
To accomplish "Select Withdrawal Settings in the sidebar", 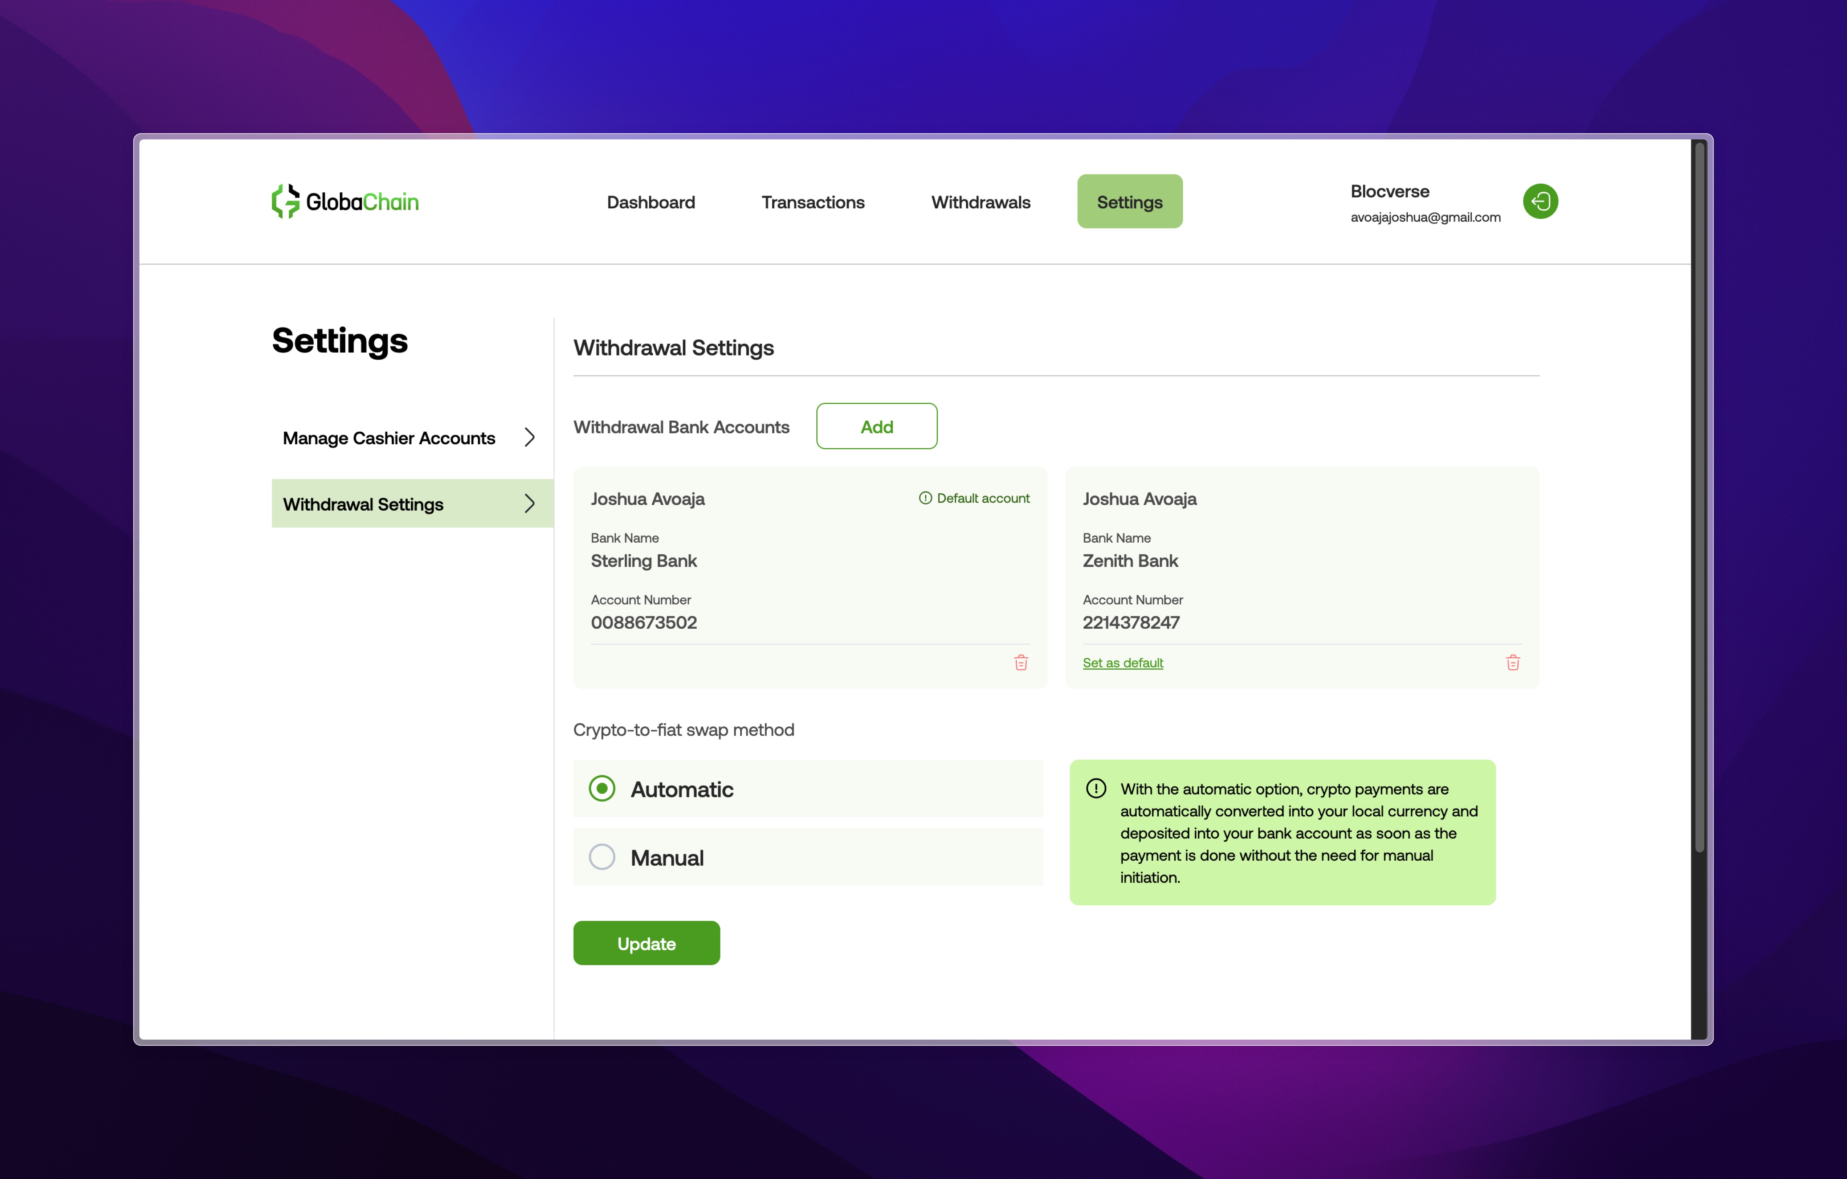I will pyautogui.click(x=412, y=503).
